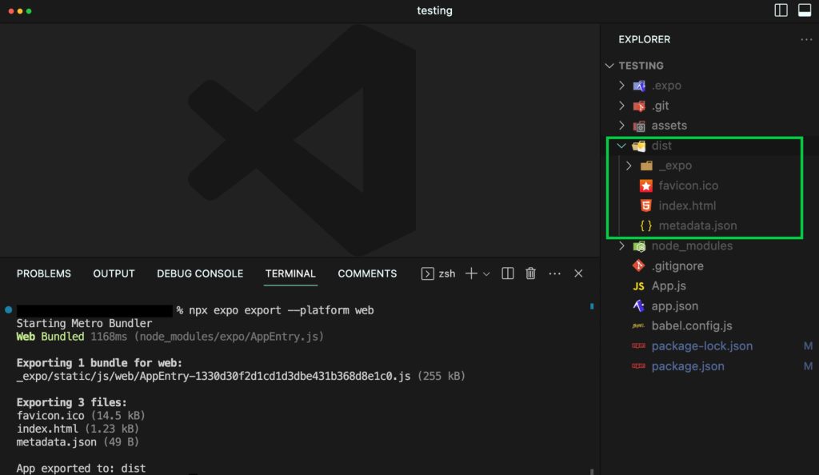Select the assets folder name

tap(669, 126)
